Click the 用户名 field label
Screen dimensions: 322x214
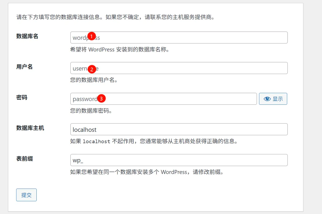pos(24,67)
